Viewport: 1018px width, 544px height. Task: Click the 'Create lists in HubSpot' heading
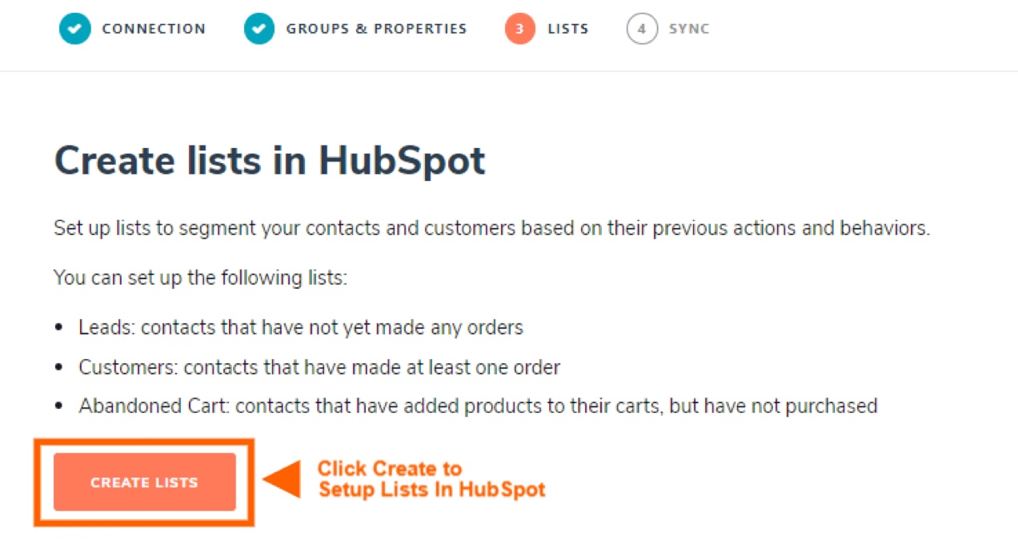(270, 161)
